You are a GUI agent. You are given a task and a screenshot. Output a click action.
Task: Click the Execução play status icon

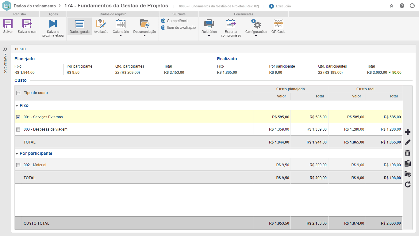271,6
